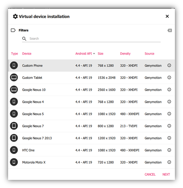Sort by the Source column header
Screen dimensions: 183x188
click(149, 53)
